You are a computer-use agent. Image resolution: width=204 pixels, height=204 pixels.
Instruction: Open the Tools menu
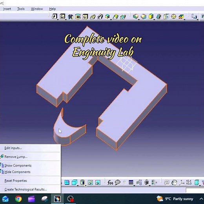click(x=21, y=9)
